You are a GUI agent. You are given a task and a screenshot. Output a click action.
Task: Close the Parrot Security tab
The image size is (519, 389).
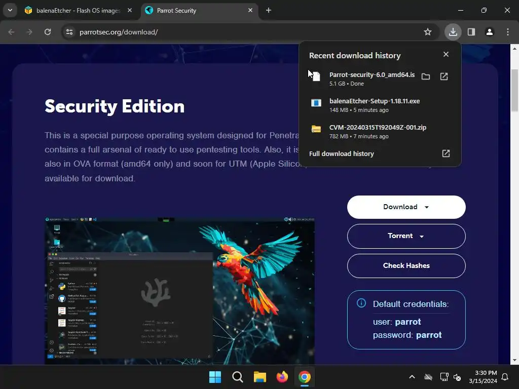coord(250,11)
